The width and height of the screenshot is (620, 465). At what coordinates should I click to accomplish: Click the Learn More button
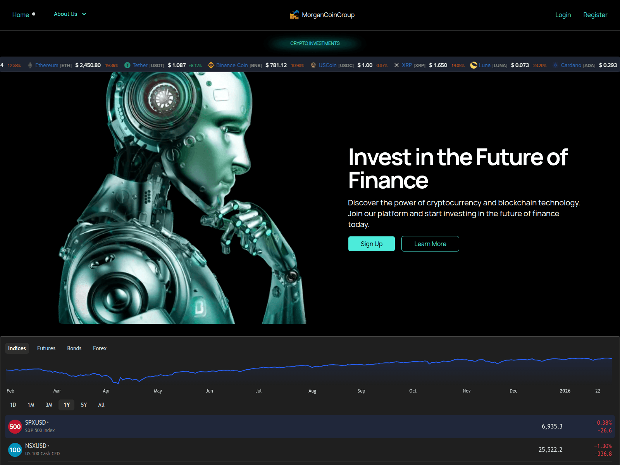click(430, 244)
